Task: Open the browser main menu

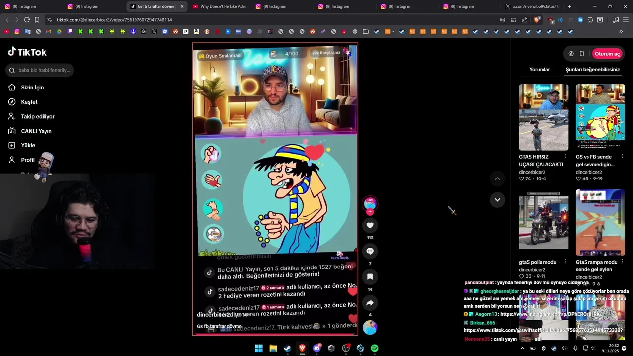Action: (626, 20)
